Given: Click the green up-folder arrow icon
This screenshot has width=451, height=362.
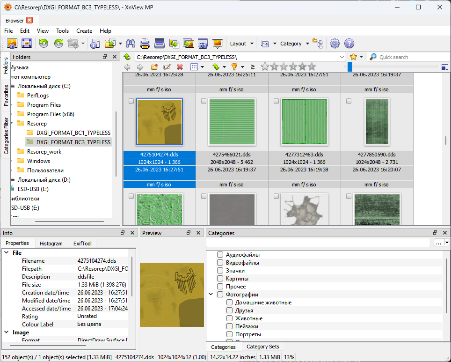Looking at the screenshot, I should (x=127, y=57).
